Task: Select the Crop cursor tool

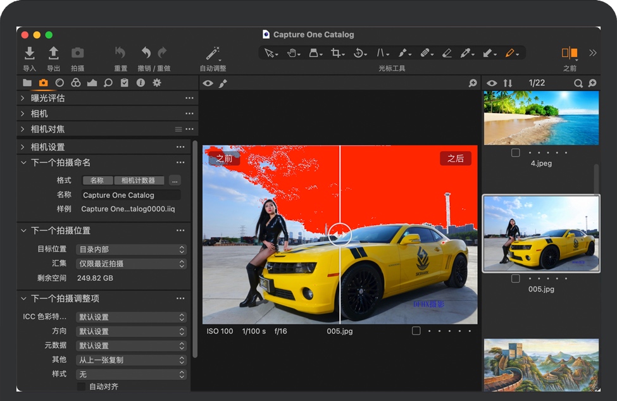Action: tap(336, 53)
